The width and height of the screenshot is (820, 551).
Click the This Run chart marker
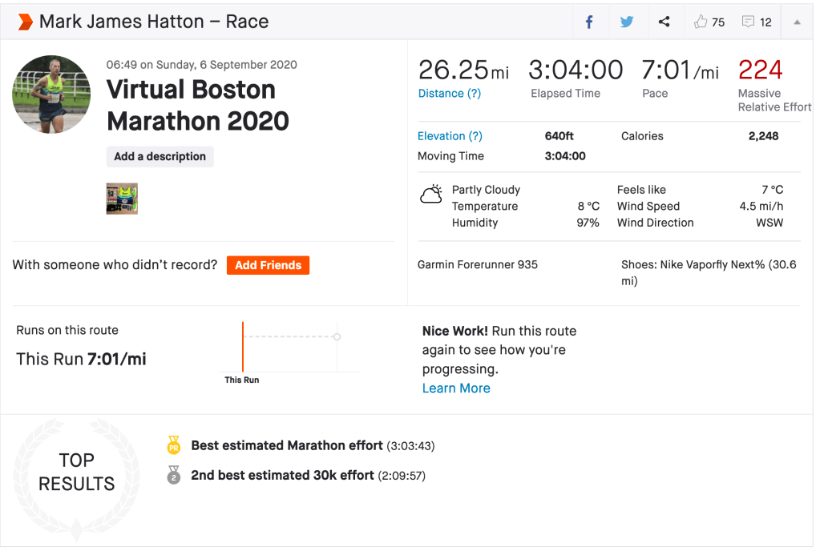pos(243,346)
